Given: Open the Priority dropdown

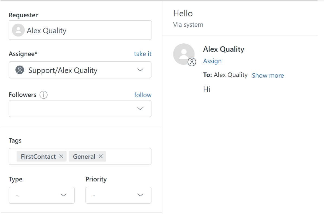Looking at the screenshot, I should 118,195.
